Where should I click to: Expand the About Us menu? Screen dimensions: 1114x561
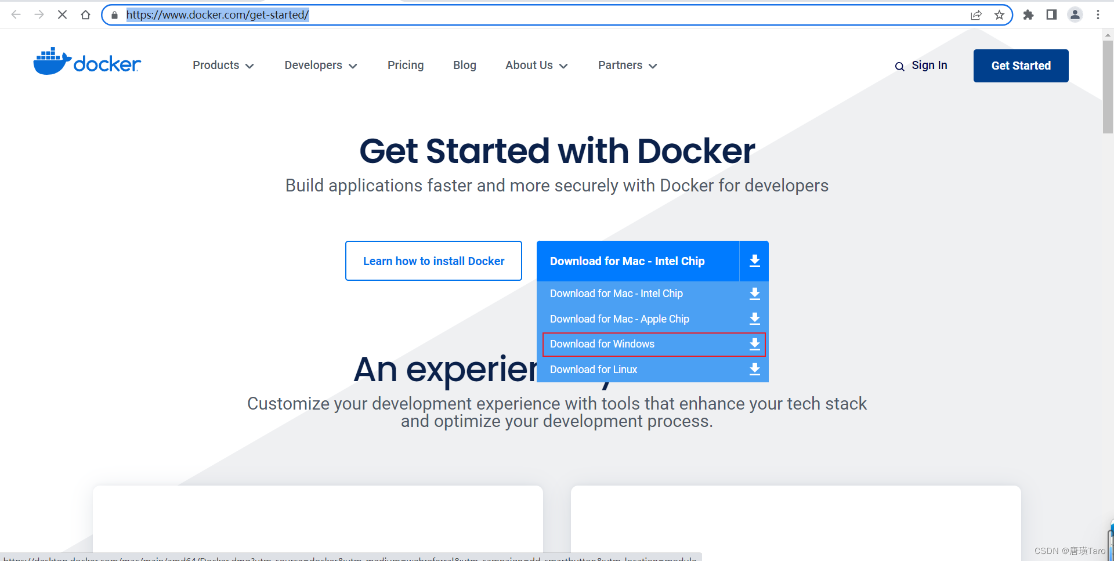coord(537,66)
